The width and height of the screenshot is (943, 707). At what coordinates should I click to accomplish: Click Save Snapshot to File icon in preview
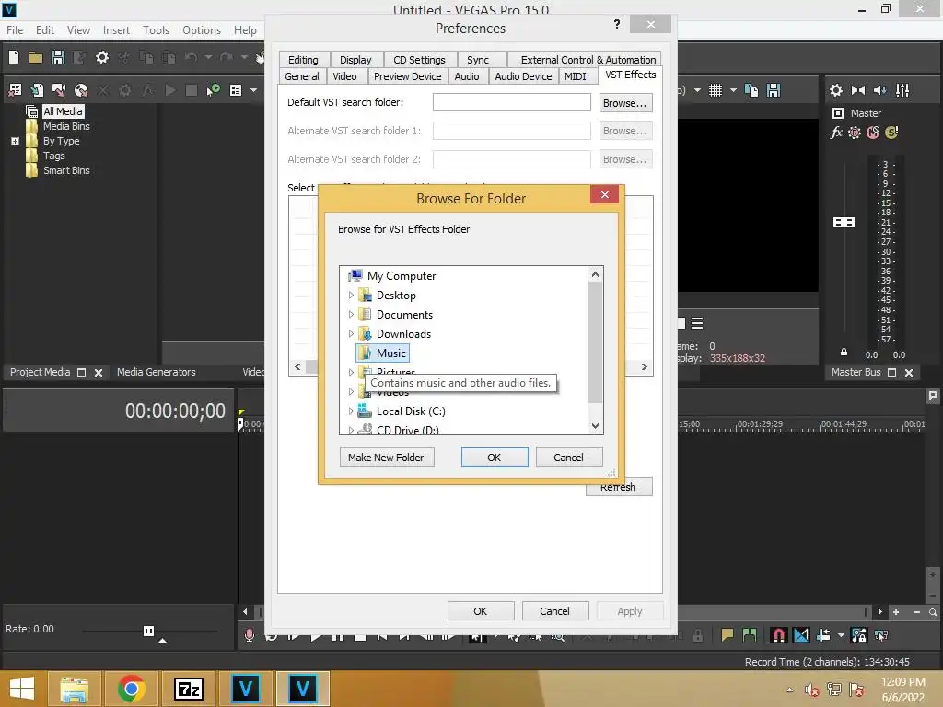[x=774, y=90]
